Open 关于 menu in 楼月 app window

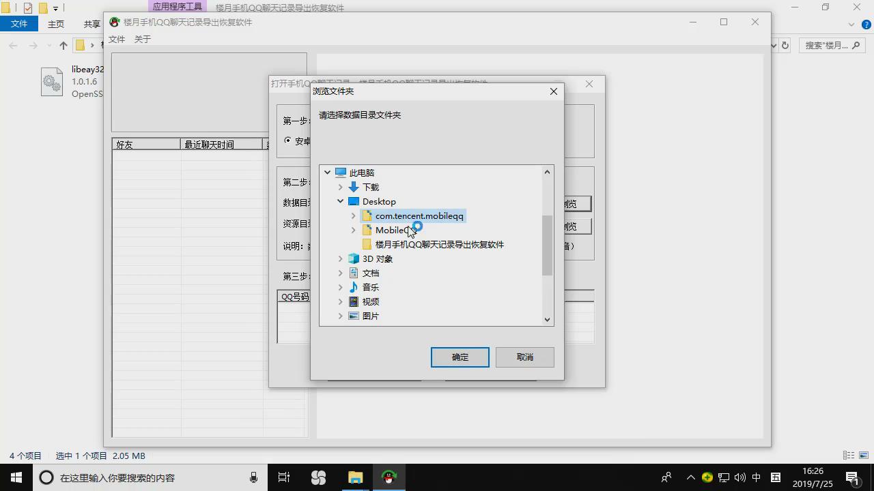(x=143, y=40)
